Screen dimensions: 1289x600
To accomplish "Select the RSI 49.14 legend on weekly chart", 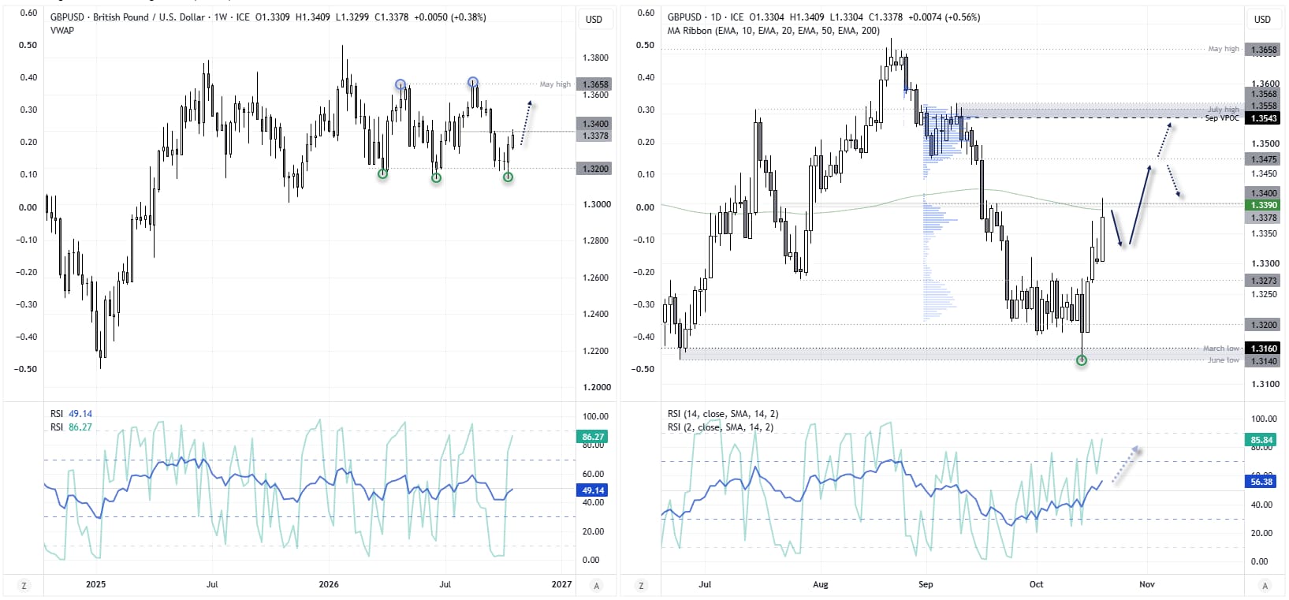I will pyautogui.click(x=71, y=414).
